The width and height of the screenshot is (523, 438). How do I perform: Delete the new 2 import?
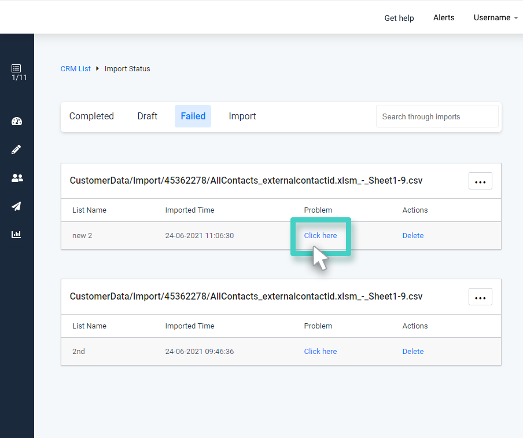click(413, 236)
